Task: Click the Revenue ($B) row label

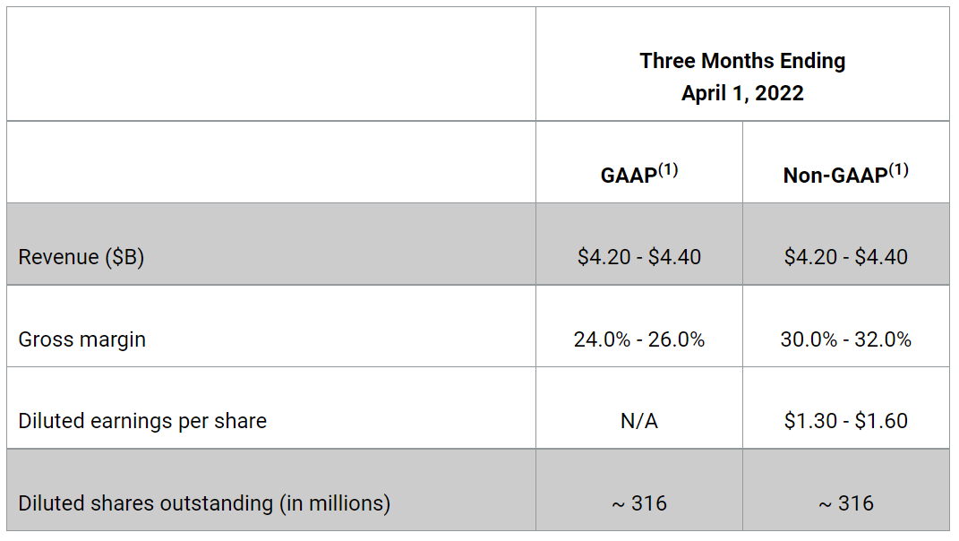Action: (x=81, y=257)
